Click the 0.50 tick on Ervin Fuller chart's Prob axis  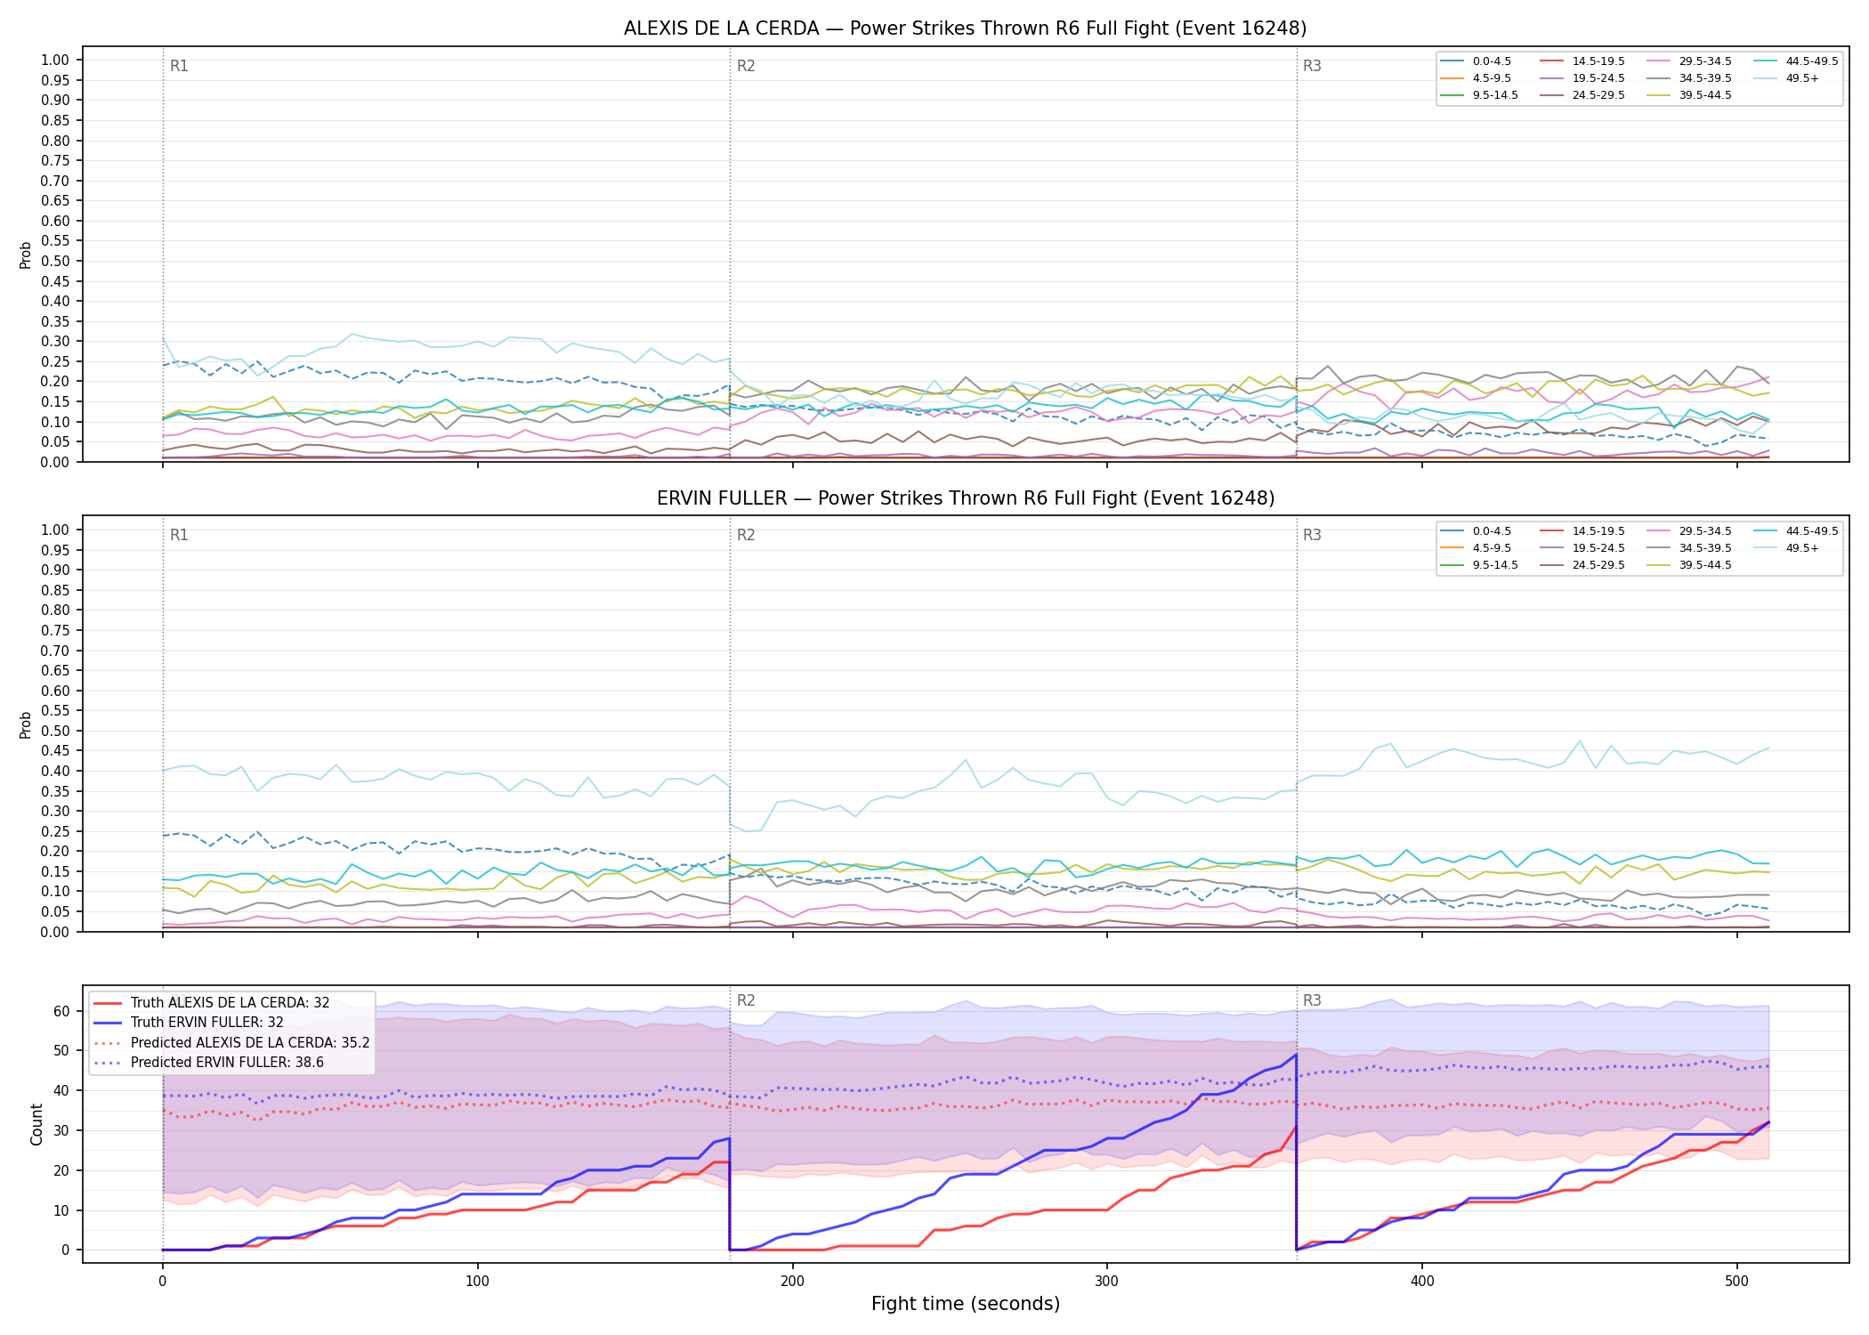(x=55, y=731)
